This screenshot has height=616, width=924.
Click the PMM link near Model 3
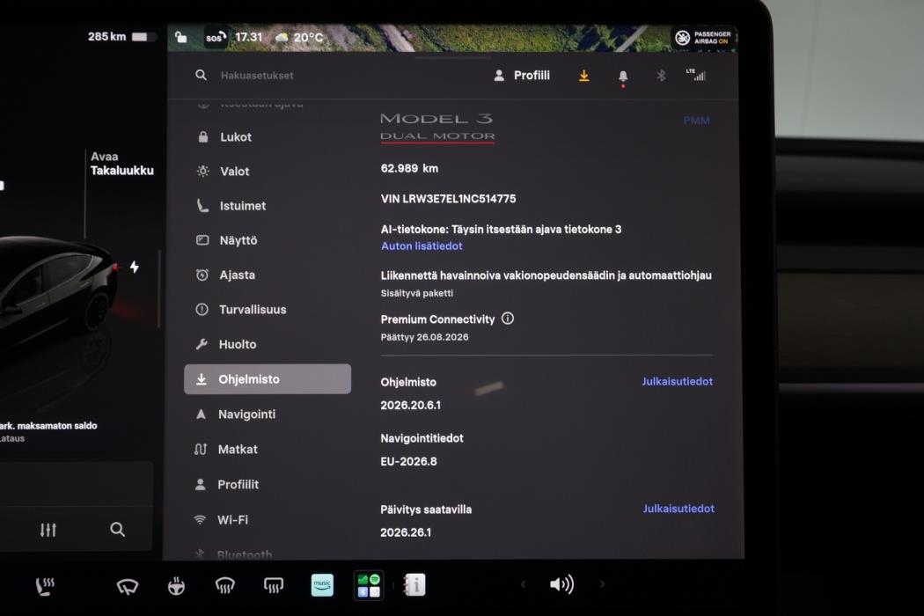[696, 121]
